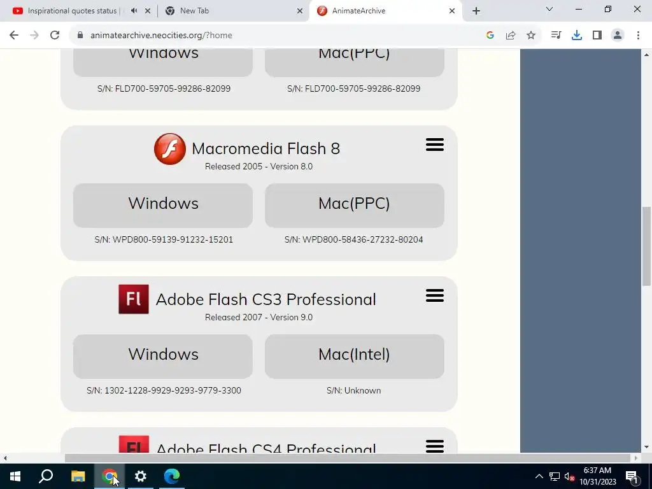652x489 pixels.
Task: Click the horizontal scrollbar thumb
Action: pyautogui.click(x=348, y=458)
